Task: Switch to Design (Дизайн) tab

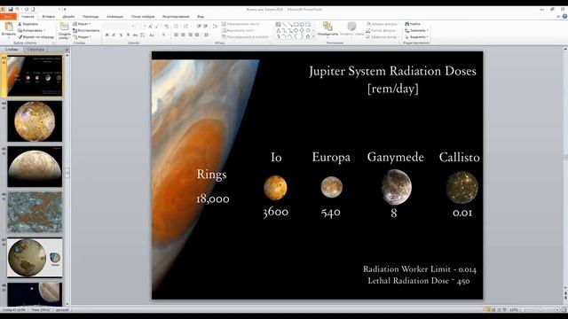Action: pyautogui.click(x=68, y=16)
